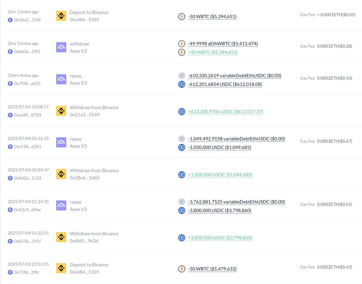Click grey token icon for -610,330.2619 variableDebtEthUSDC
This screenshot has height=284, width=362.
[x=182, y=76]
